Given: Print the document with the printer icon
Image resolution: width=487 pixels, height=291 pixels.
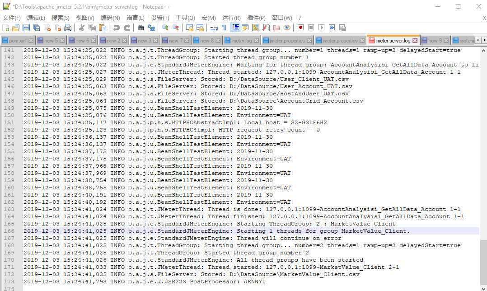Looking at the screenshot, I should click(68, 28).
